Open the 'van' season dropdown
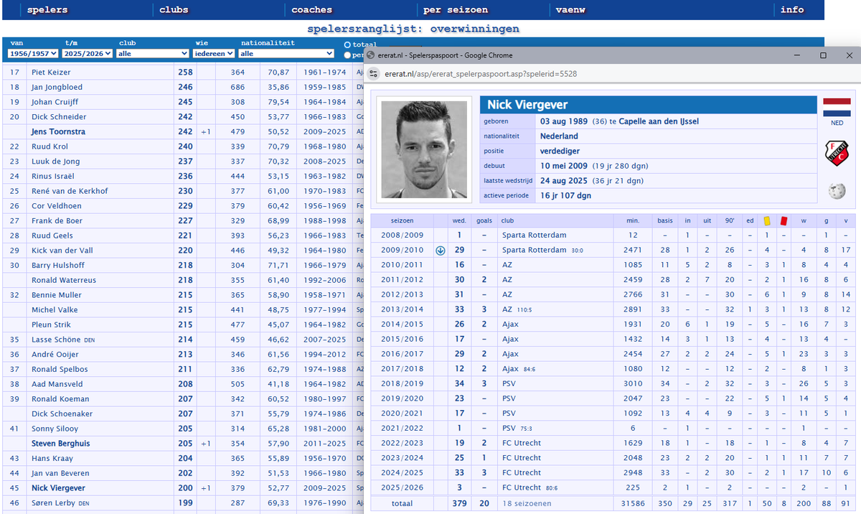The height and width of the screenshot is (514, 861). pyautogui.click(x=32, y=53)
